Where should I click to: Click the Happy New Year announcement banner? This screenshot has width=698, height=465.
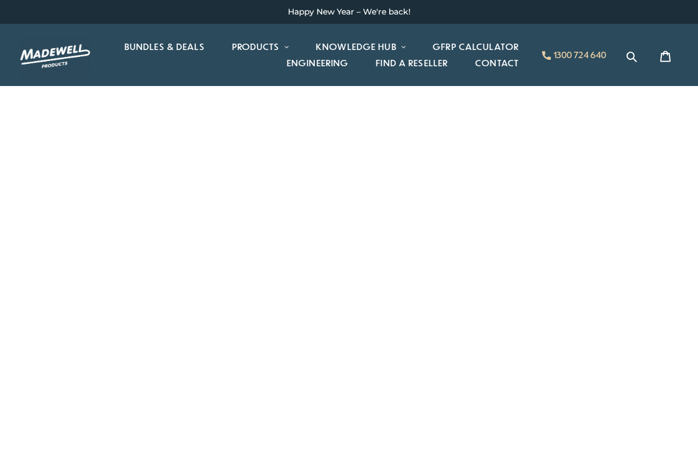coord(349,12)
